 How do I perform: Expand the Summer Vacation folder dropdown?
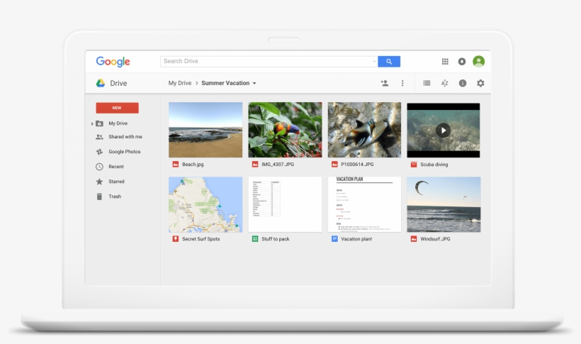[x=254, y=84]
